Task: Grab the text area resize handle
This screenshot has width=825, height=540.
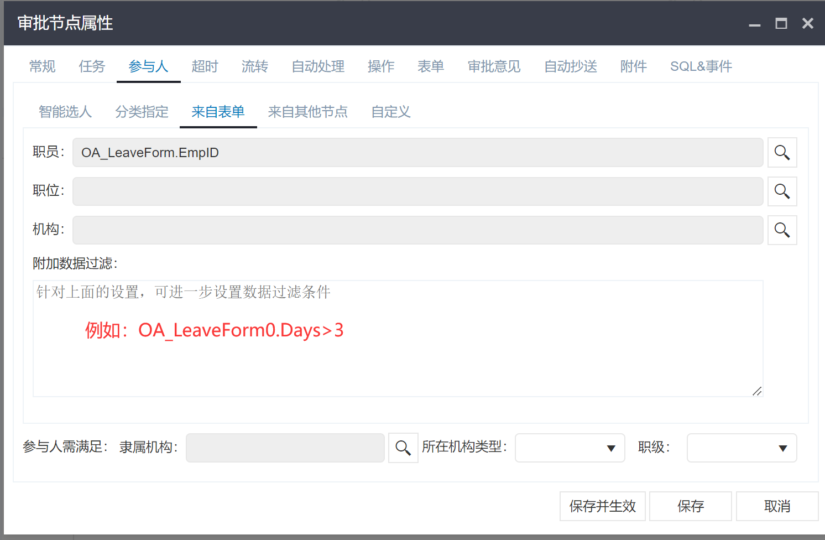Action: coord(758,391)
